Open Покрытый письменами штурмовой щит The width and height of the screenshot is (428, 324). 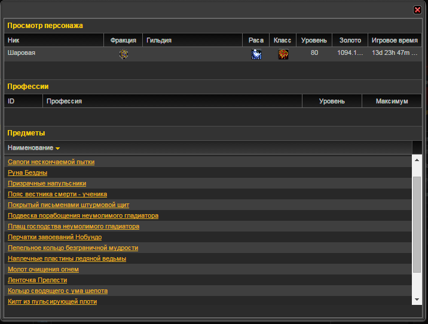(68, 205)
